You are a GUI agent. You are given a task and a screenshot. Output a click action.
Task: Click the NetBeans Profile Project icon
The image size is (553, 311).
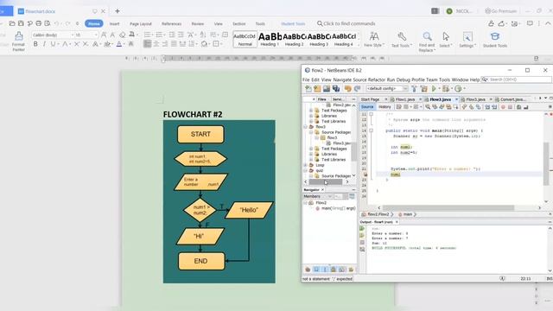pyautogui.click(x=458, y=88)
